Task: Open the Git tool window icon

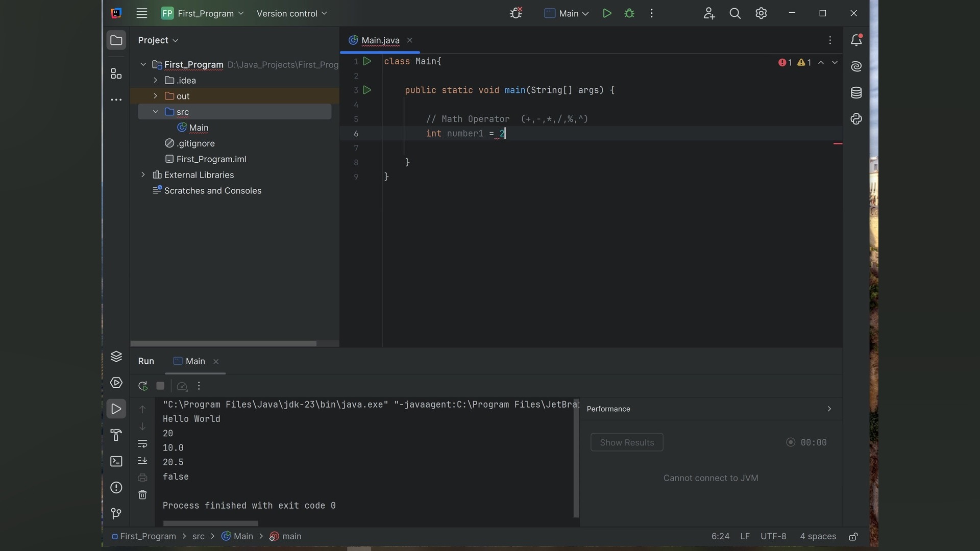Action: (x=116, y=513)
